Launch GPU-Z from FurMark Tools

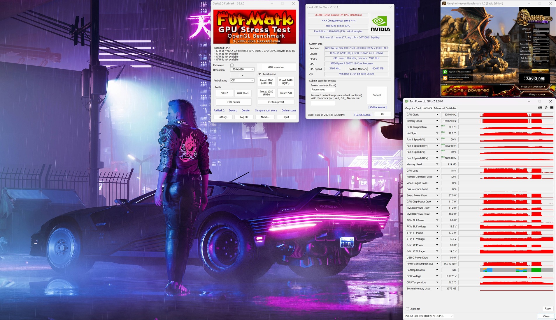(x=224, y=93)
